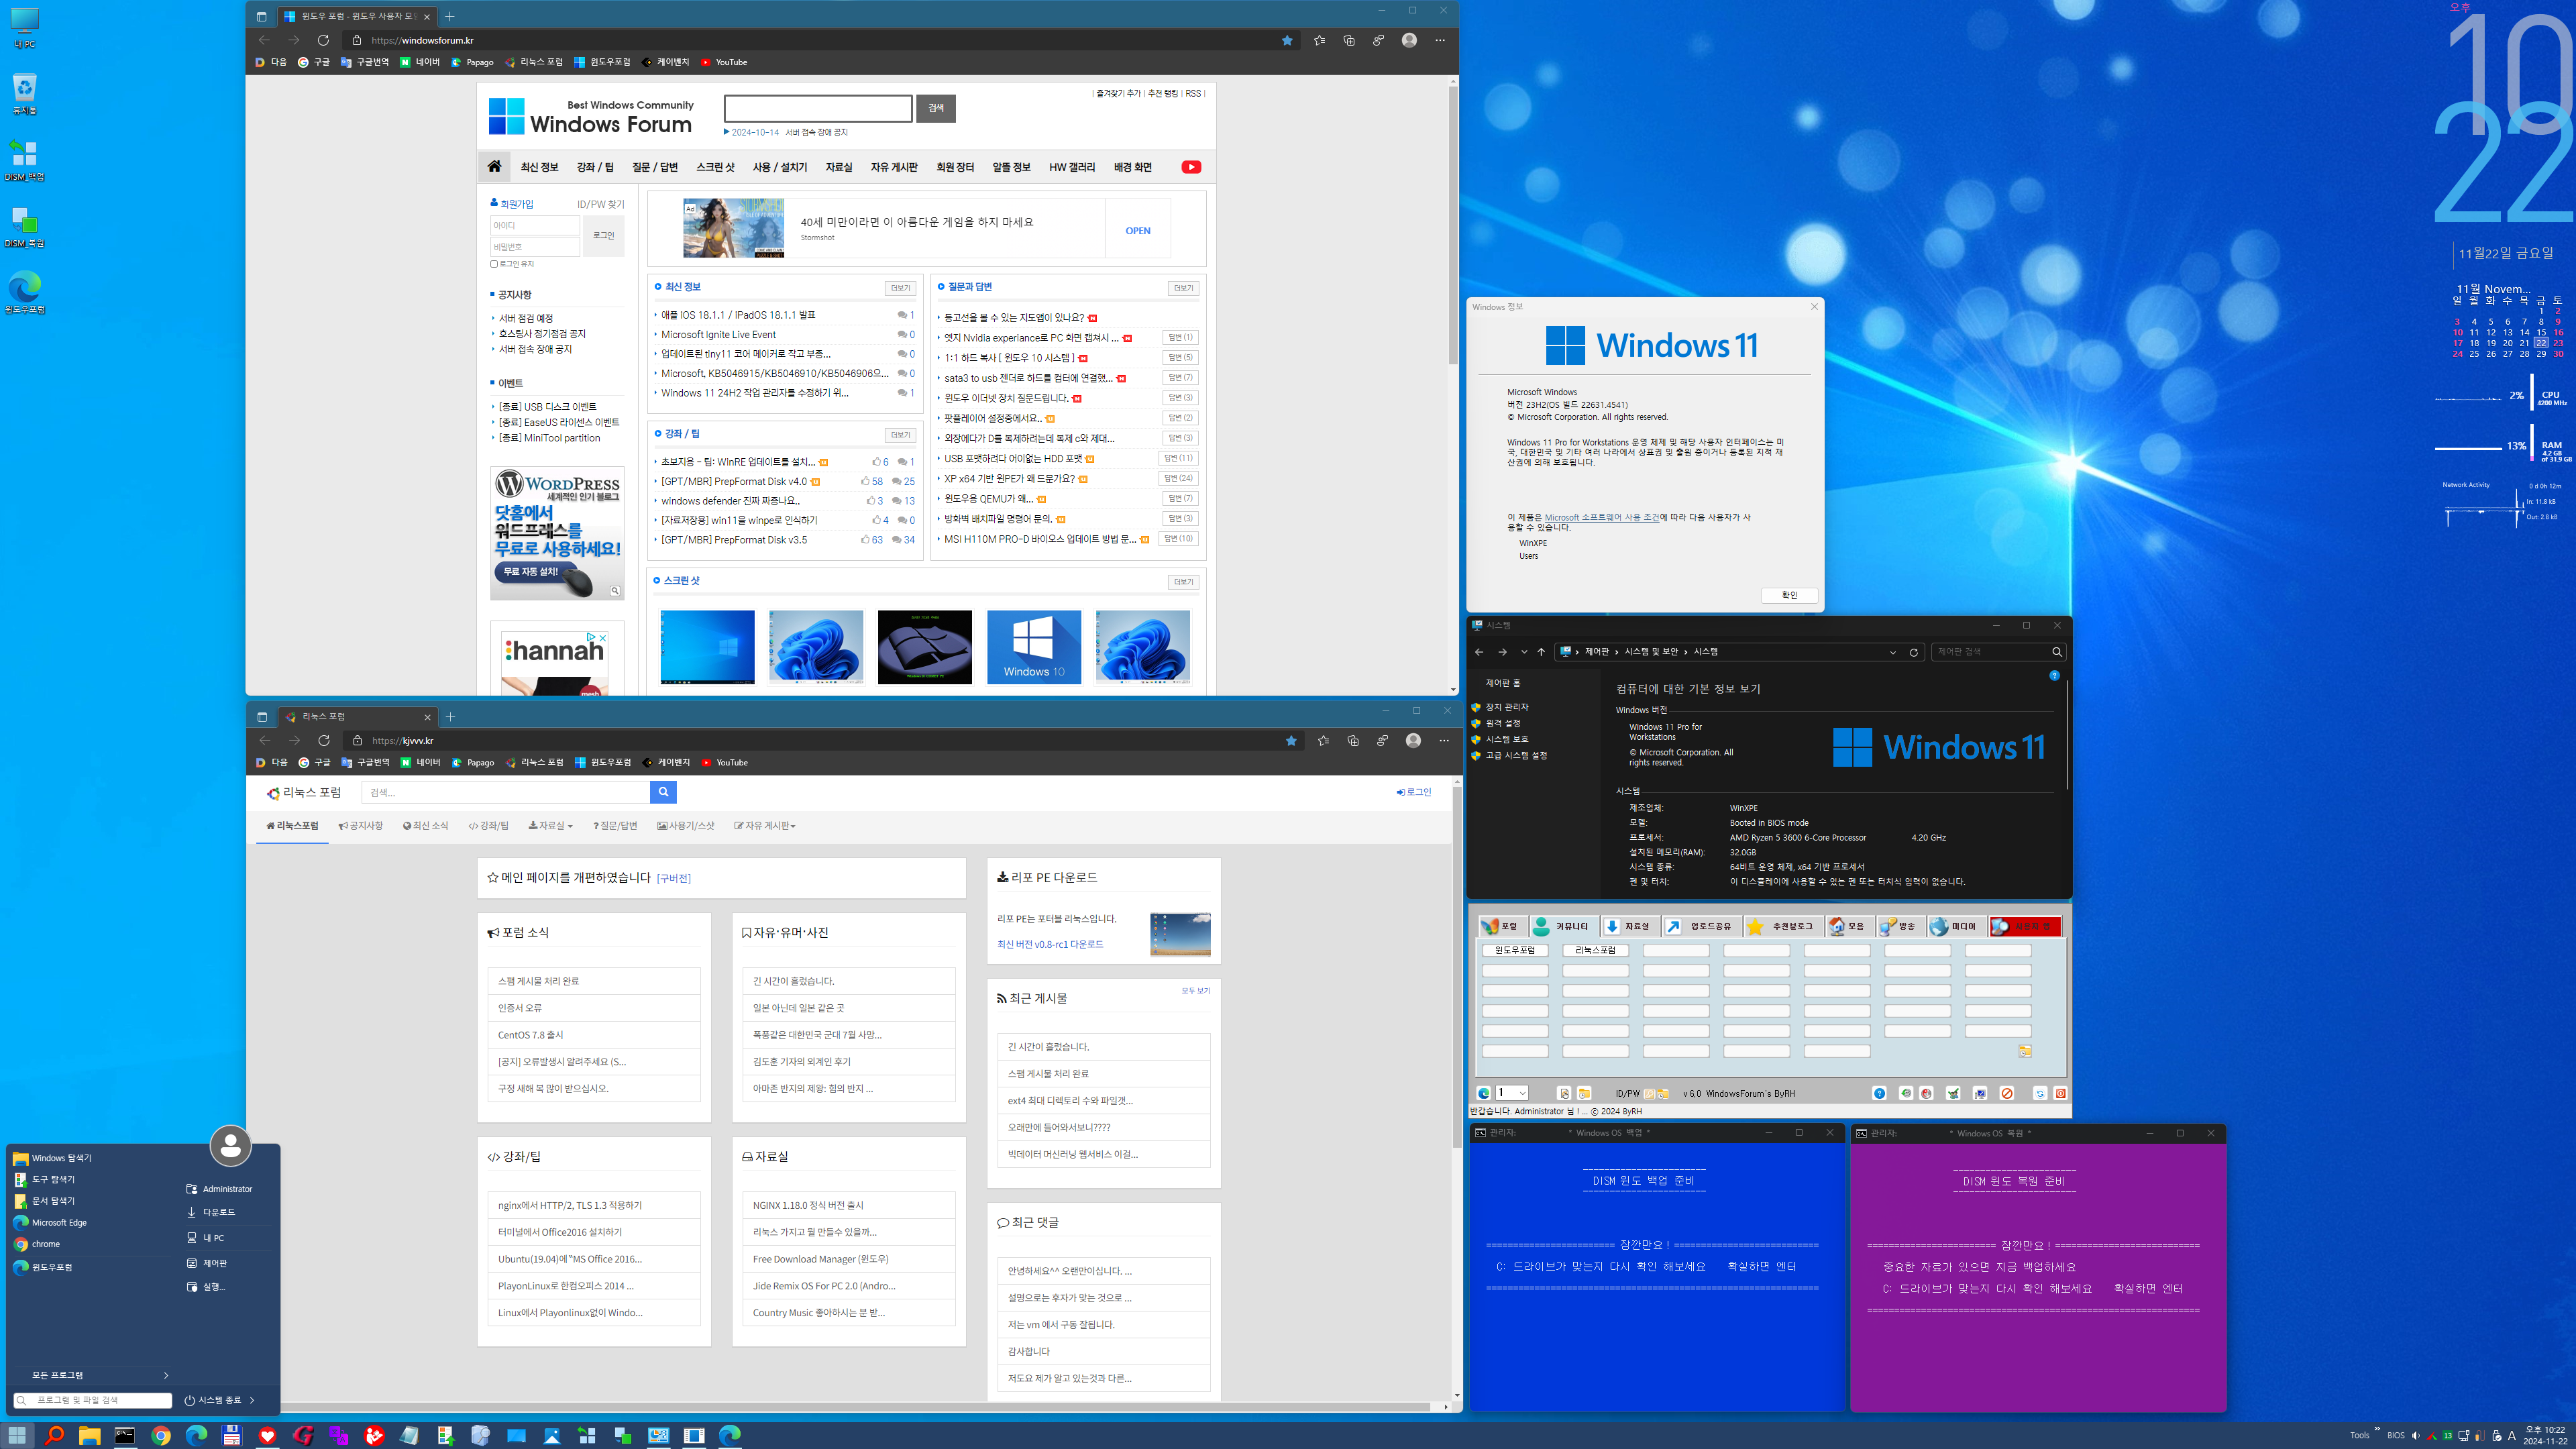Open the command prompt taskbar icon
The height and width of the screenshot is (1449, 2576).
125,1435
